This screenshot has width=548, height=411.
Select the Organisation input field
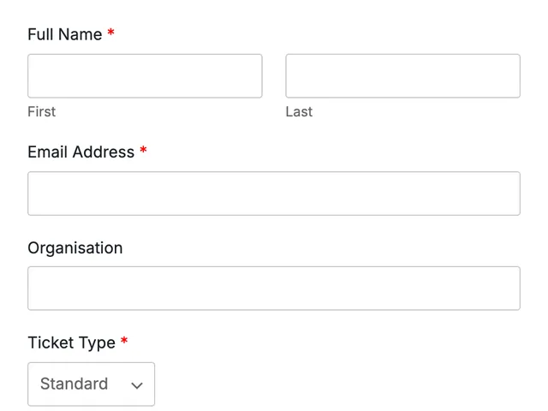(x=274, y=289)
